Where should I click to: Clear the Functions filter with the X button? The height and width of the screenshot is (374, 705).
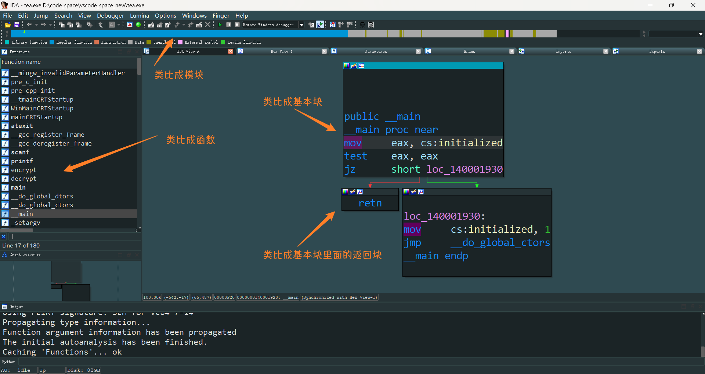(x=4, y=236)
